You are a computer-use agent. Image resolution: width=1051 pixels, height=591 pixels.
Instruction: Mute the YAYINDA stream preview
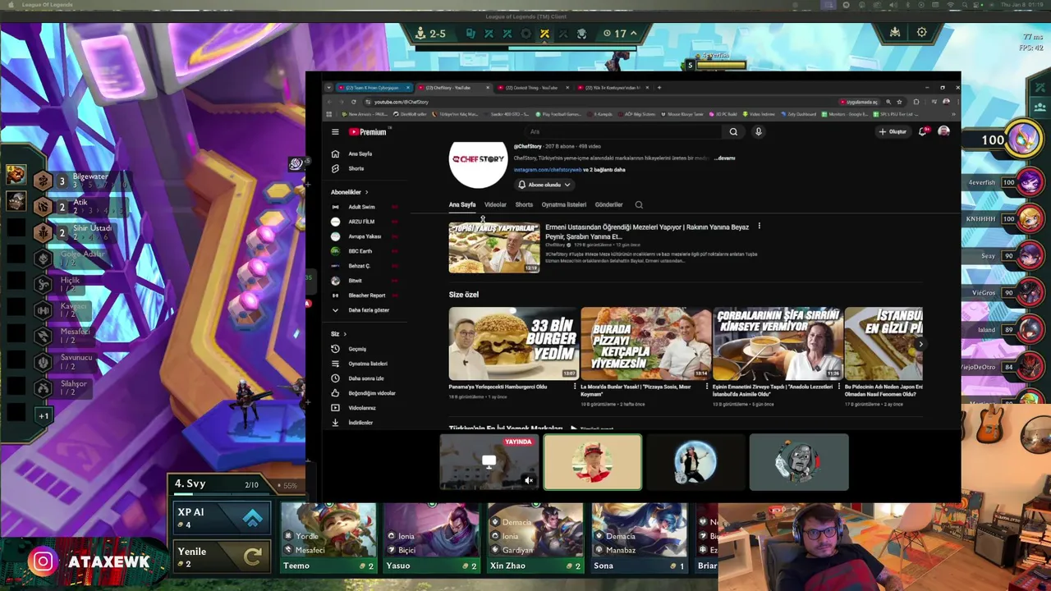[x=529, y=481]
